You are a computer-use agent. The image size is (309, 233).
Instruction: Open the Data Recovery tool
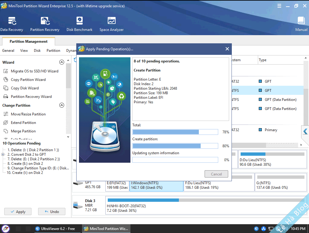[12, 24]
